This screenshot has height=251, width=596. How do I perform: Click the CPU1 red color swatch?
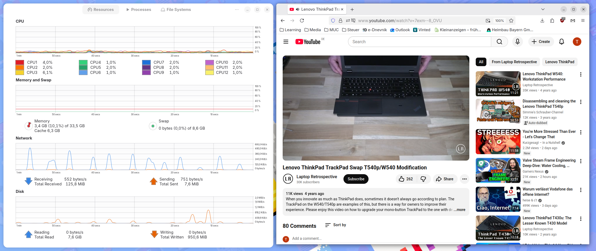tap(20, 62)
